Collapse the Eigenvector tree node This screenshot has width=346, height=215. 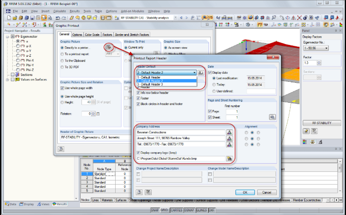pos(8,36)
